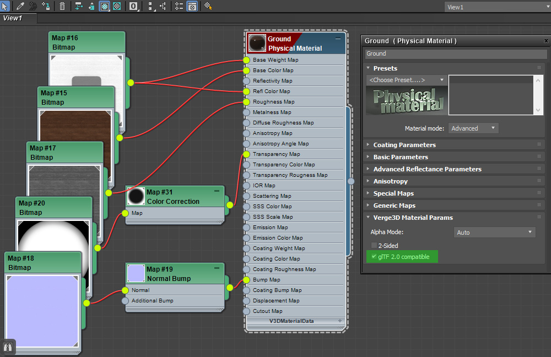Collapse the Presets rollout
551x357 pixels.
tap(368, 68)
